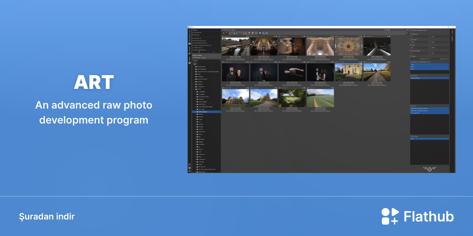Image resolution: width=473 pixels, height=236 pixels.
Task: Filter by yellow color label
Action: click(x=235, y=34)
